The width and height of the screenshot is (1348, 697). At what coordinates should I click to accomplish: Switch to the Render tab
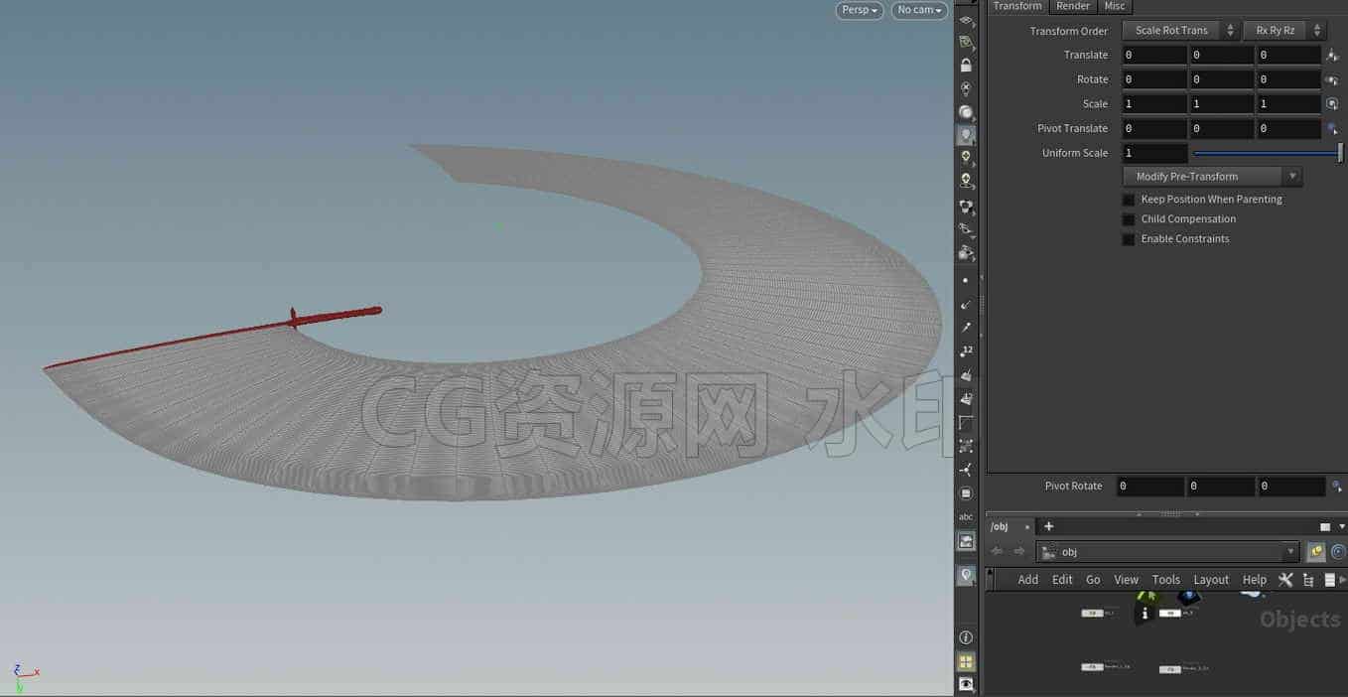[1073, 6]
